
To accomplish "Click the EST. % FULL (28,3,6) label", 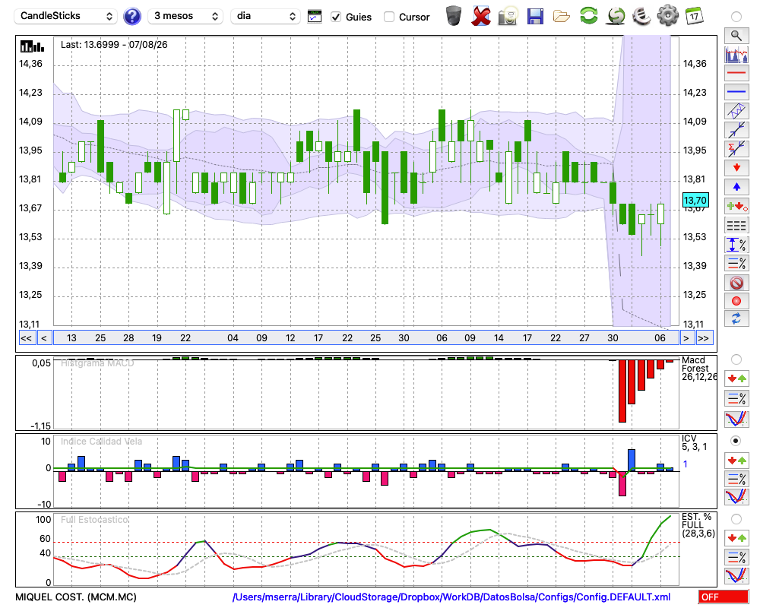I will tap(698, 525).
